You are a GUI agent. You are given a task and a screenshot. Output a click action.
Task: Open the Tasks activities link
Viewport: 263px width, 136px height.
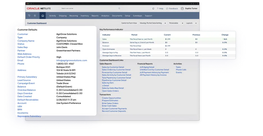pyautogui.click(x=178, y=67)
